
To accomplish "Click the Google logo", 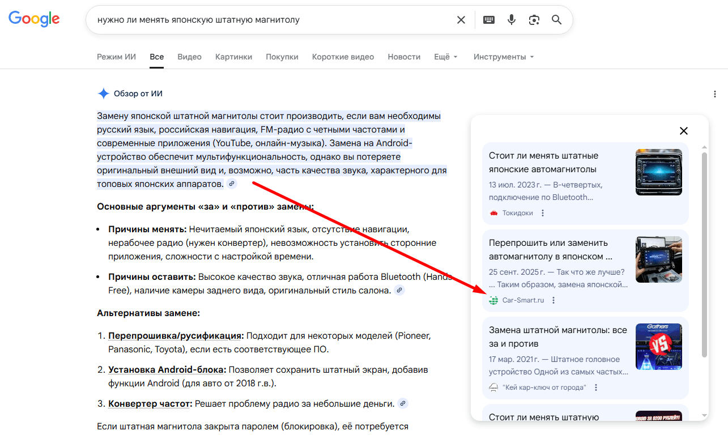I will [x=34, y=19].
